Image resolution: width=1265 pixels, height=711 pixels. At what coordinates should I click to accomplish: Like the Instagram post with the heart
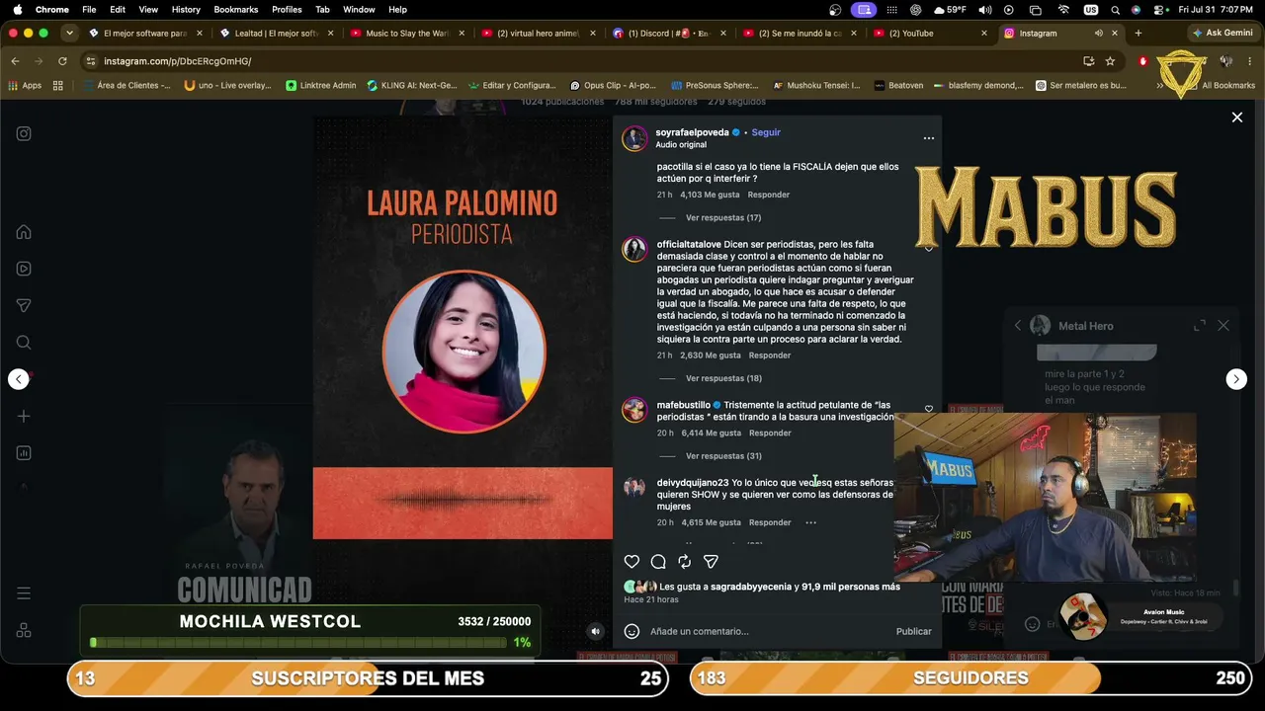tap(632, 562)
